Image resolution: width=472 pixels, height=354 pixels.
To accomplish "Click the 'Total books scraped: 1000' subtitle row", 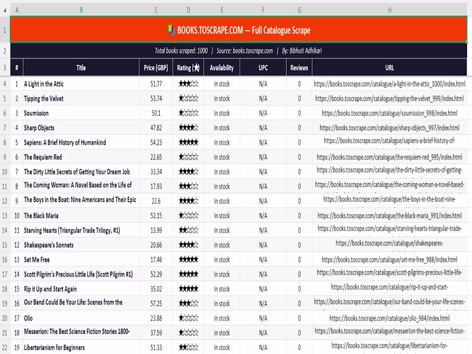I will tap(239, 51).
